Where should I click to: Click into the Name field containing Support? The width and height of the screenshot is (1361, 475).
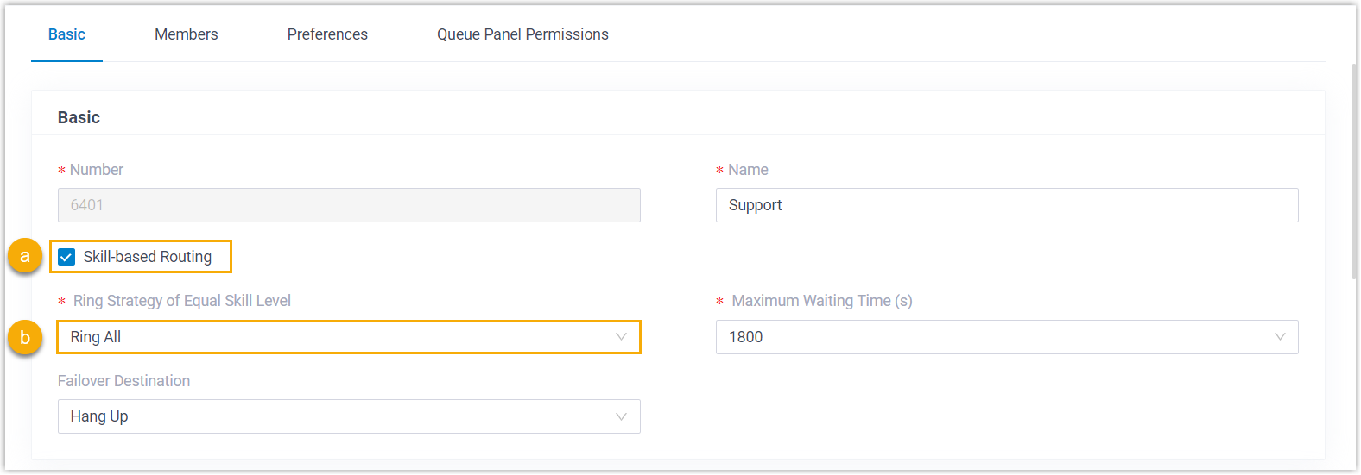[1006, 205]
